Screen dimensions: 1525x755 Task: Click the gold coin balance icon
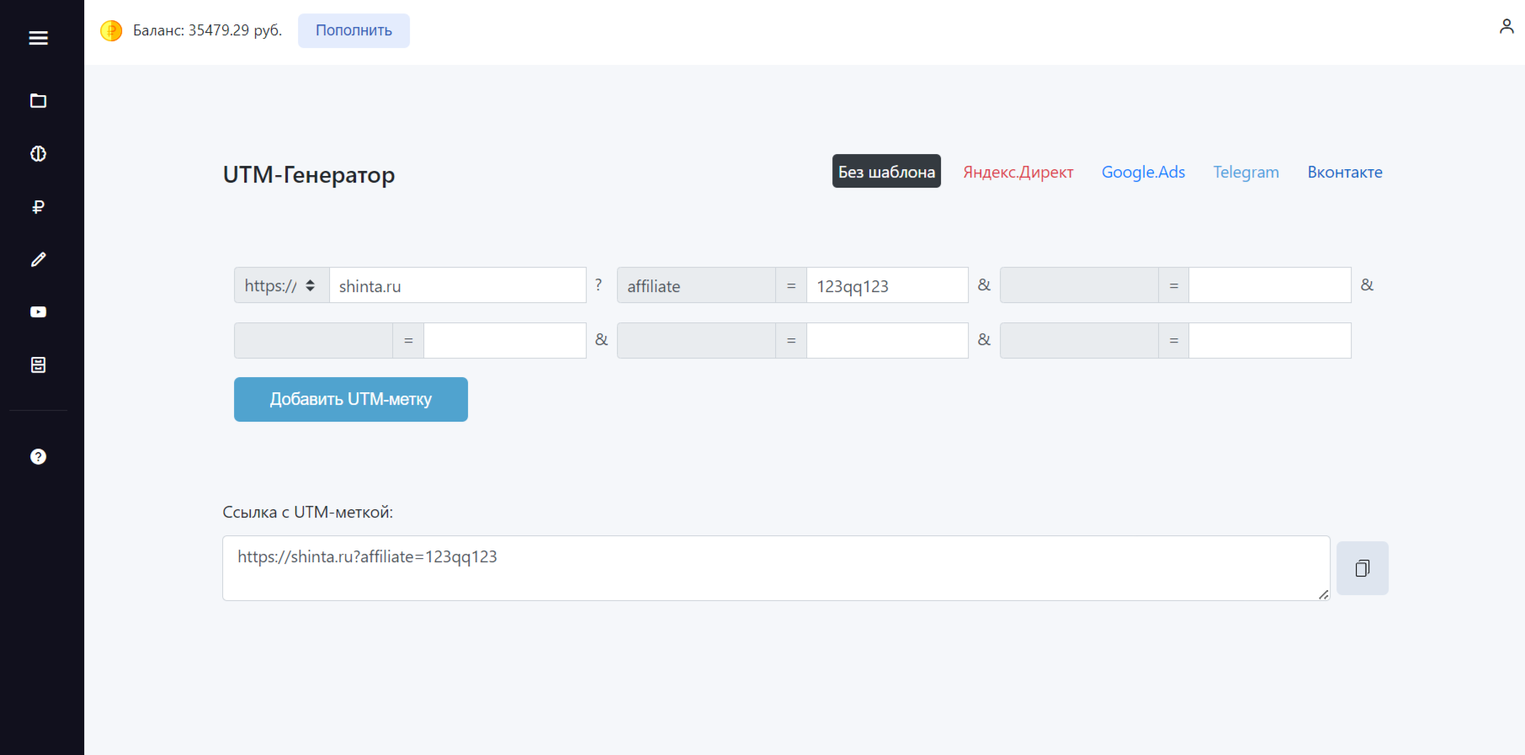[111, 30]
